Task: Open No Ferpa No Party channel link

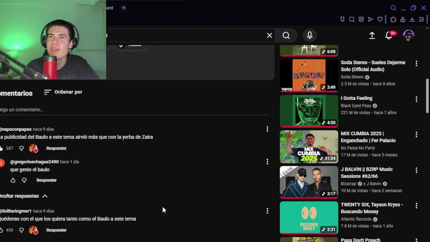Action: [x=358, y=148]
